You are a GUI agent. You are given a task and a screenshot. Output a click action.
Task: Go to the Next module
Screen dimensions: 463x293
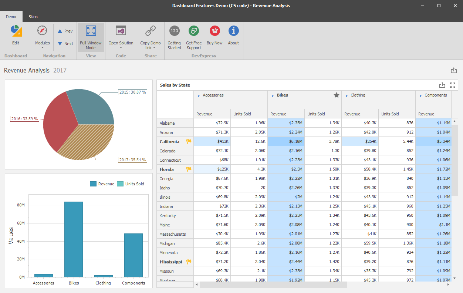point(65,44)
